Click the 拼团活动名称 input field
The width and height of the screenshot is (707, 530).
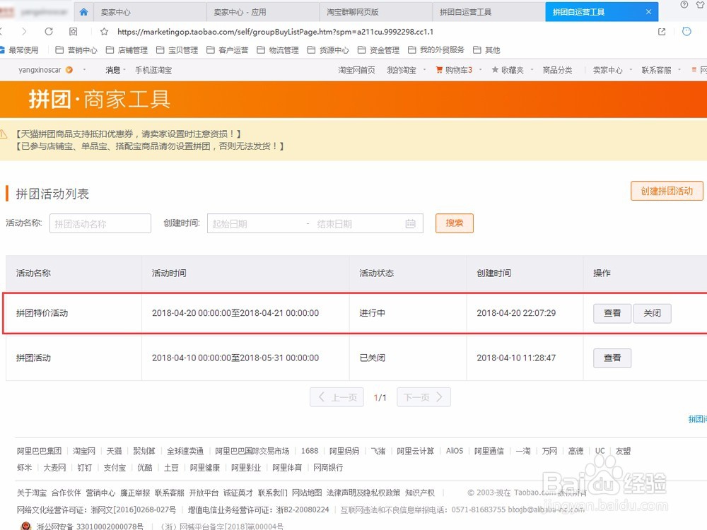(100, 223)
